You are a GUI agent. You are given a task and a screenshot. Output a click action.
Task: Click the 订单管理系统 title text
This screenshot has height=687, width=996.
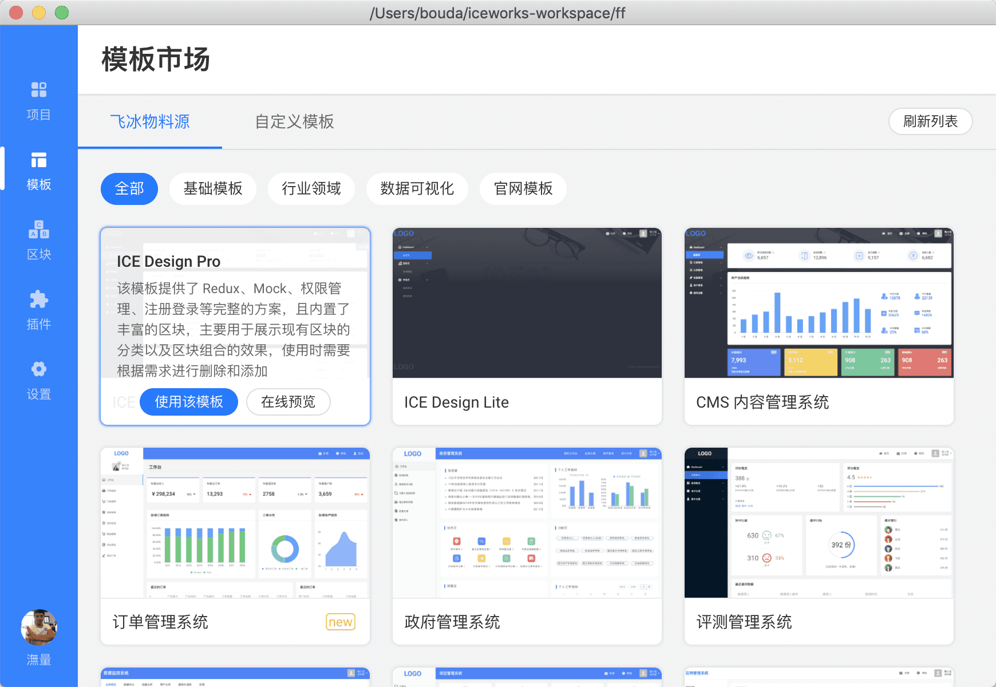click(x=160, y=622)
